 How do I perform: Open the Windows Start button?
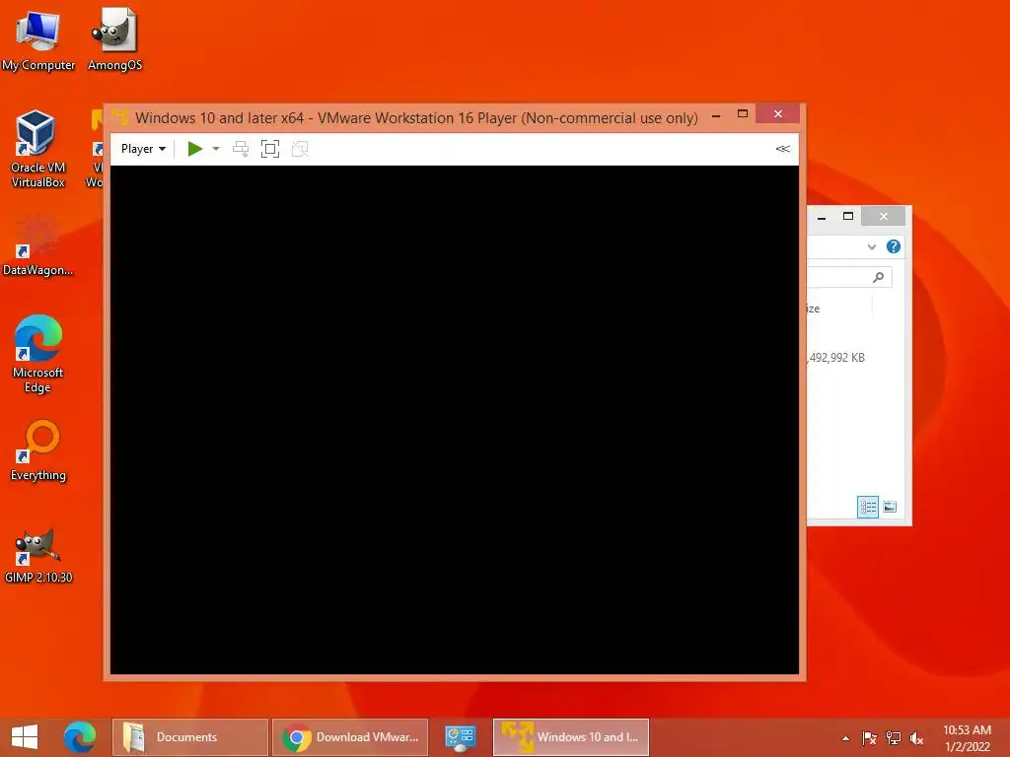[x=25, y=737]
